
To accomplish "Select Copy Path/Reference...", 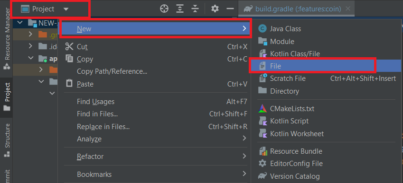I will coord(156,71).
